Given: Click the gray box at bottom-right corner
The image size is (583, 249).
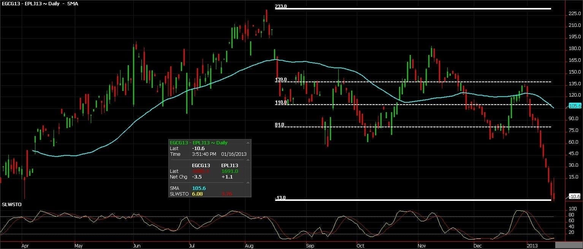Looking at the screenshot, I should pos(569,245).
